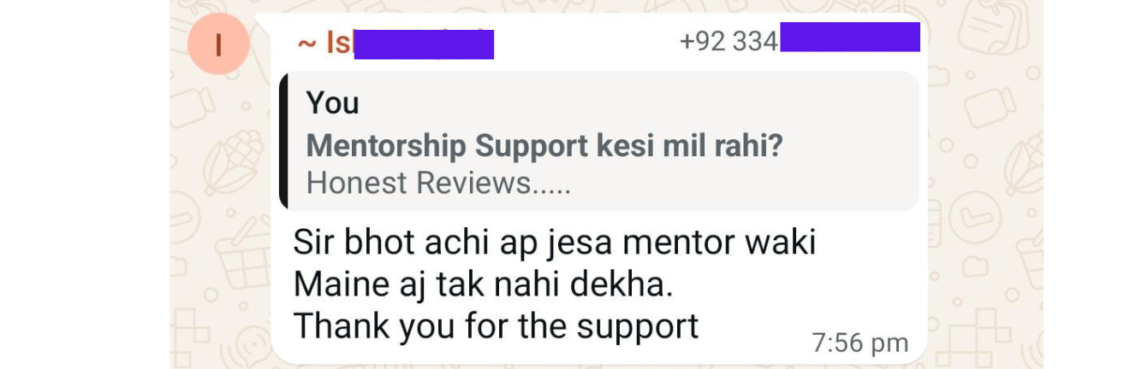This screenshot has width=1130, height=369.
Task: Select the black accent bar of the quote
Action: pyautogui.click(x=283, y=141)
